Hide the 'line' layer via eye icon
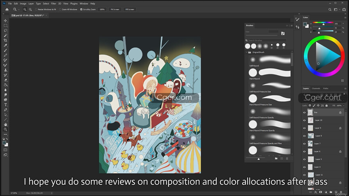The image size is (349, 196). 304,112
